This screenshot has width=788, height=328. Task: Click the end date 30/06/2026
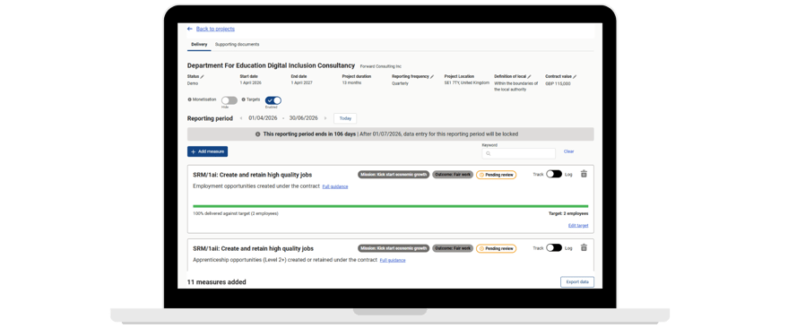pos(304,118)
